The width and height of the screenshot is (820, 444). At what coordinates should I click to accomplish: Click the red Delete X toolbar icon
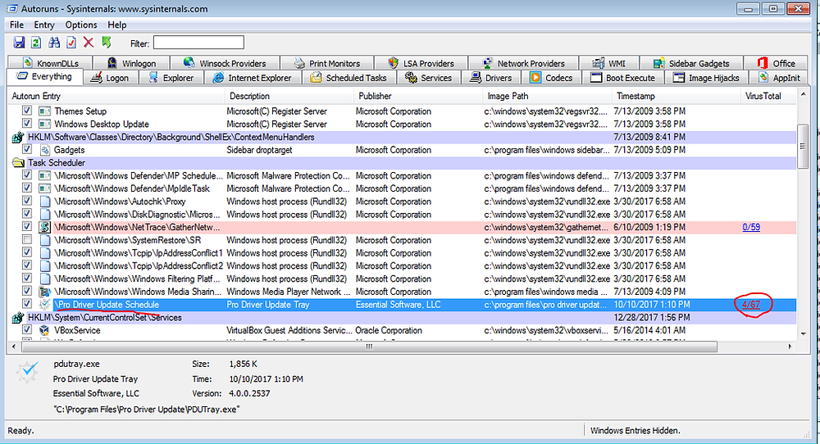click(x=89, y=43)
